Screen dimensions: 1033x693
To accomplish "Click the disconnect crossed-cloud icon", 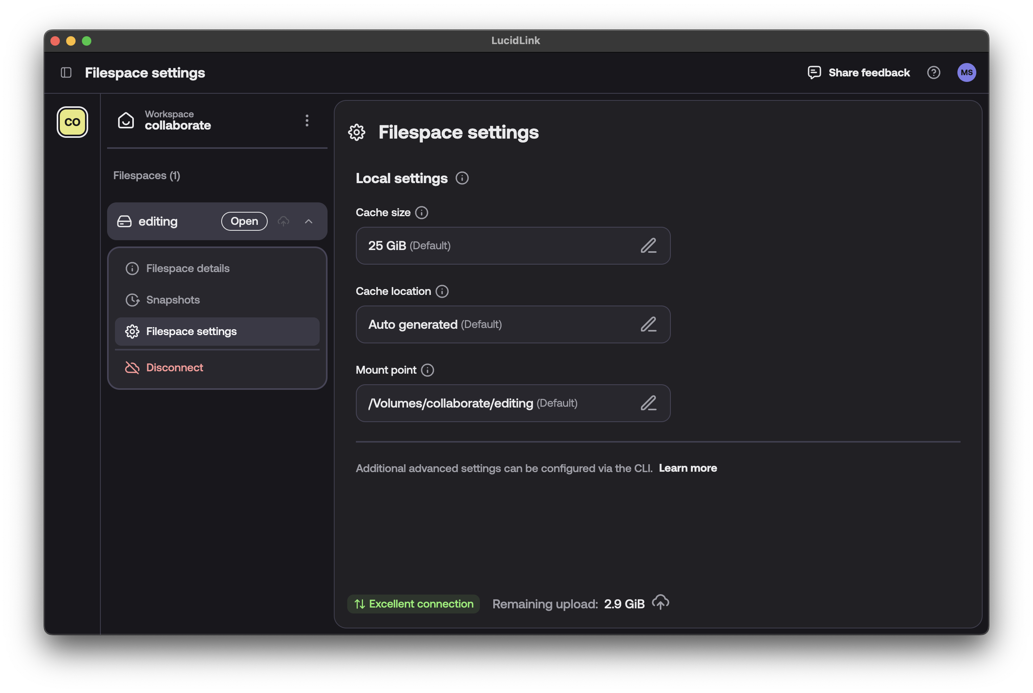I will coord(132,368).
